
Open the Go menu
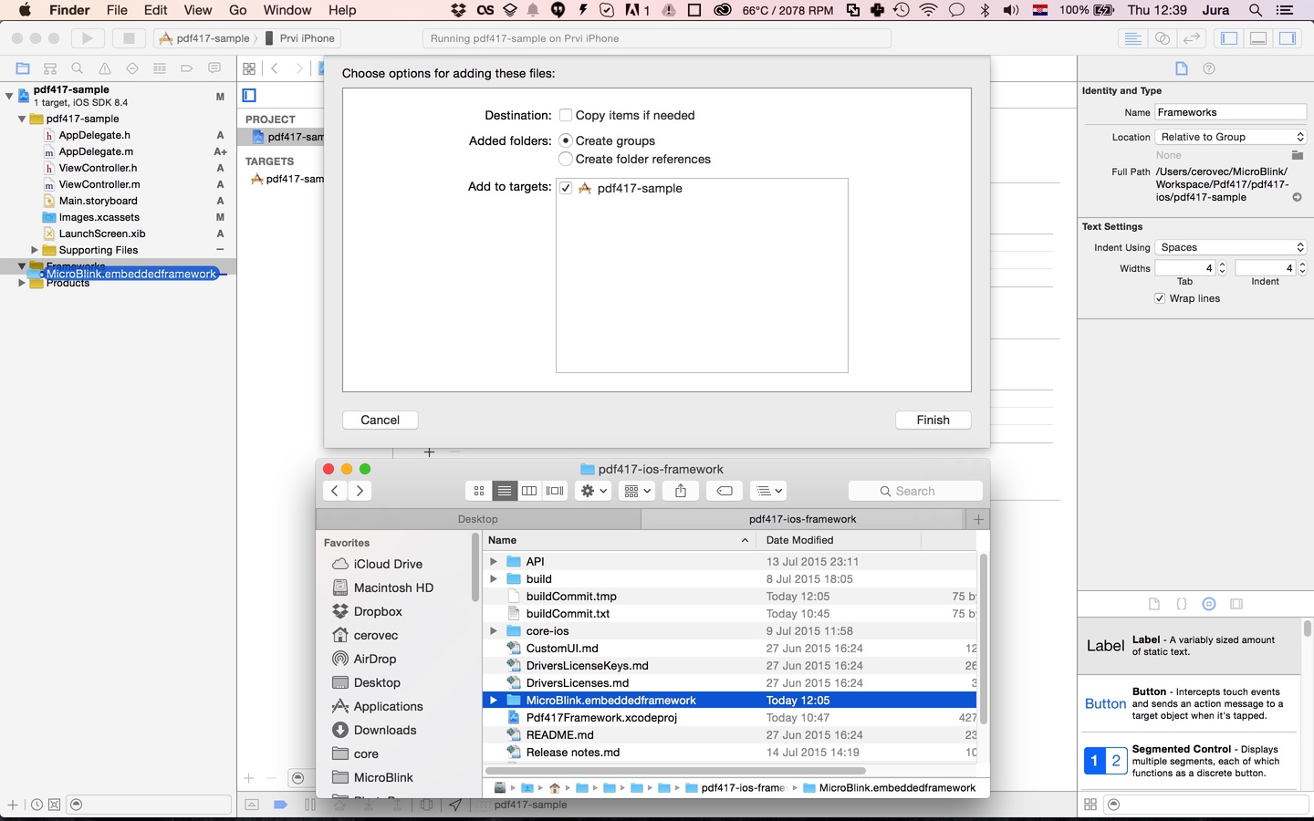[x=238, y=10]
